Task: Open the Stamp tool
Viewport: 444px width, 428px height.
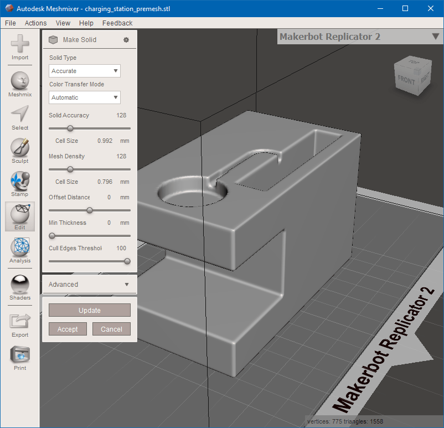Action: pos(20,181)
